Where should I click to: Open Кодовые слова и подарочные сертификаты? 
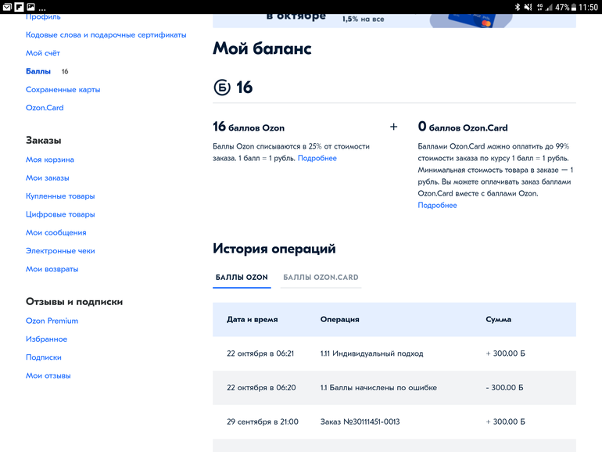(106, 34)
